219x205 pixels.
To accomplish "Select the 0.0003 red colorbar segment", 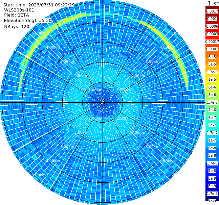I will click(x=212, y=34).
